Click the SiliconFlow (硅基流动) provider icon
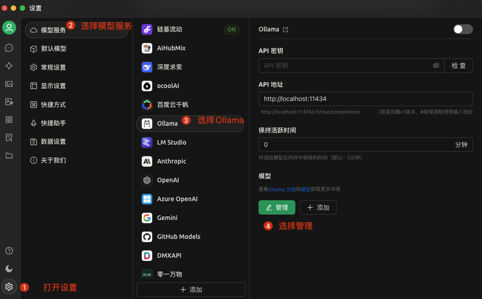 click(147, 30)
